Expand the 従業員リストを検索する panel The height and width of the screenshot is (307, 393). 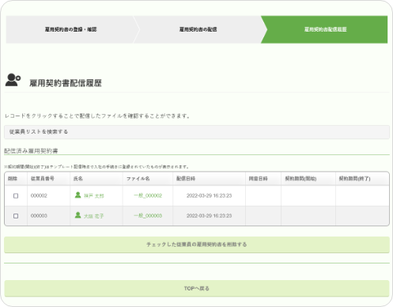(197, 132)
